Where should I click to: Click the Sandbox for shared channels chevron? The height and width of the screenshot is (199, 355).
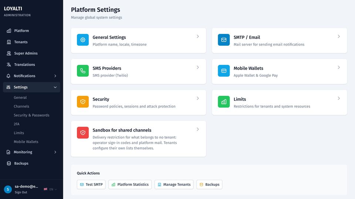click(197, 129)
